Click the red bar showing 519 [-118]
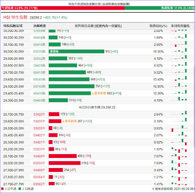This screenshot has height=193, width=195. pyautogui.click(x=65, y=163)
